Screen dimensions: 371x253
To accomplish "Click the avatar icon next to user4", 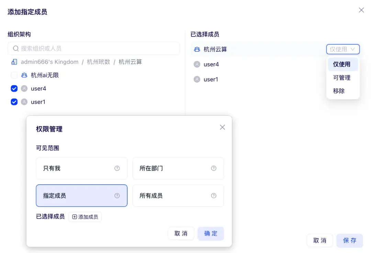I will [x=25, y=89].
